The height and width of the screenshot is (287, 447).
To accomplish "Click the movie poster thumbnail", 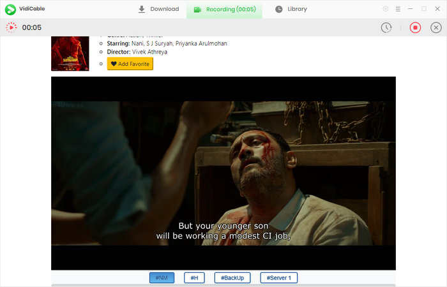I will [x=70, y=54].
